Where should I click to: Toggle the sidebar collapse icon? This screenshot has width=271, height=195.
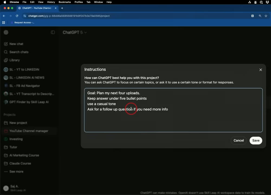coord(53,32)
